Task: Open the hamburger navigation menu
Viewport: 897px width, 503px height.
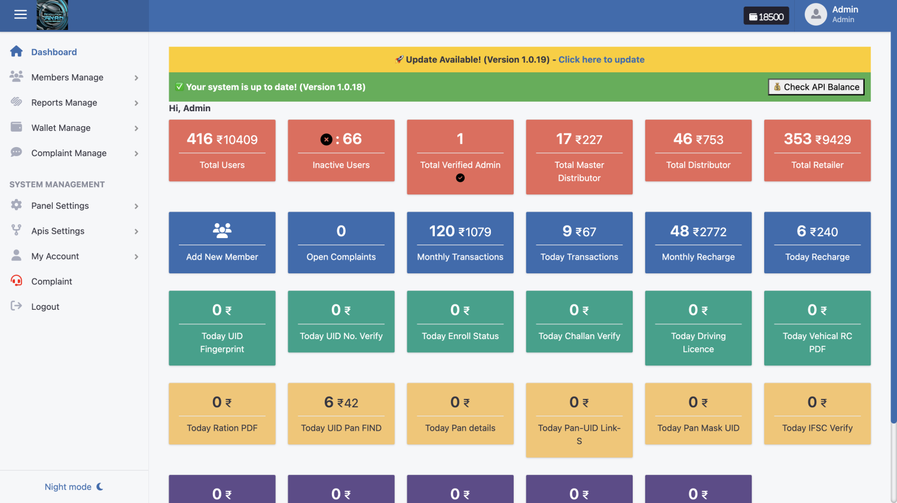Action: 20,14
